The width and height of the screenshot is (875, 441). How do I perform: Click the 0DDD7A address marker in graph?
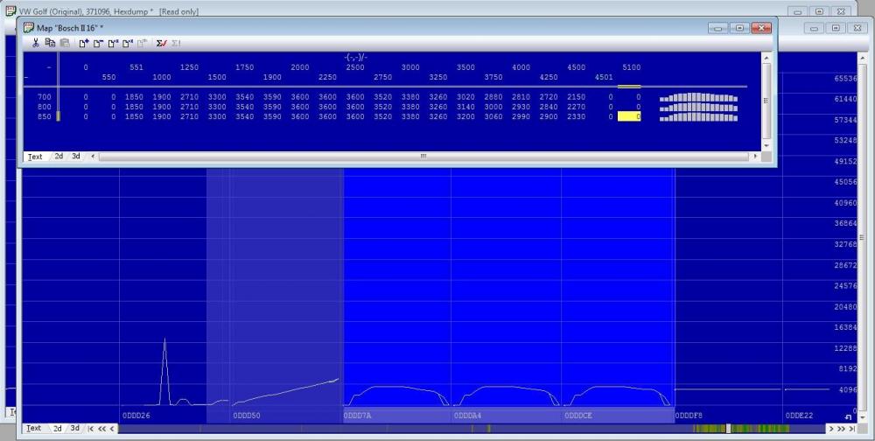click(358, 416)
